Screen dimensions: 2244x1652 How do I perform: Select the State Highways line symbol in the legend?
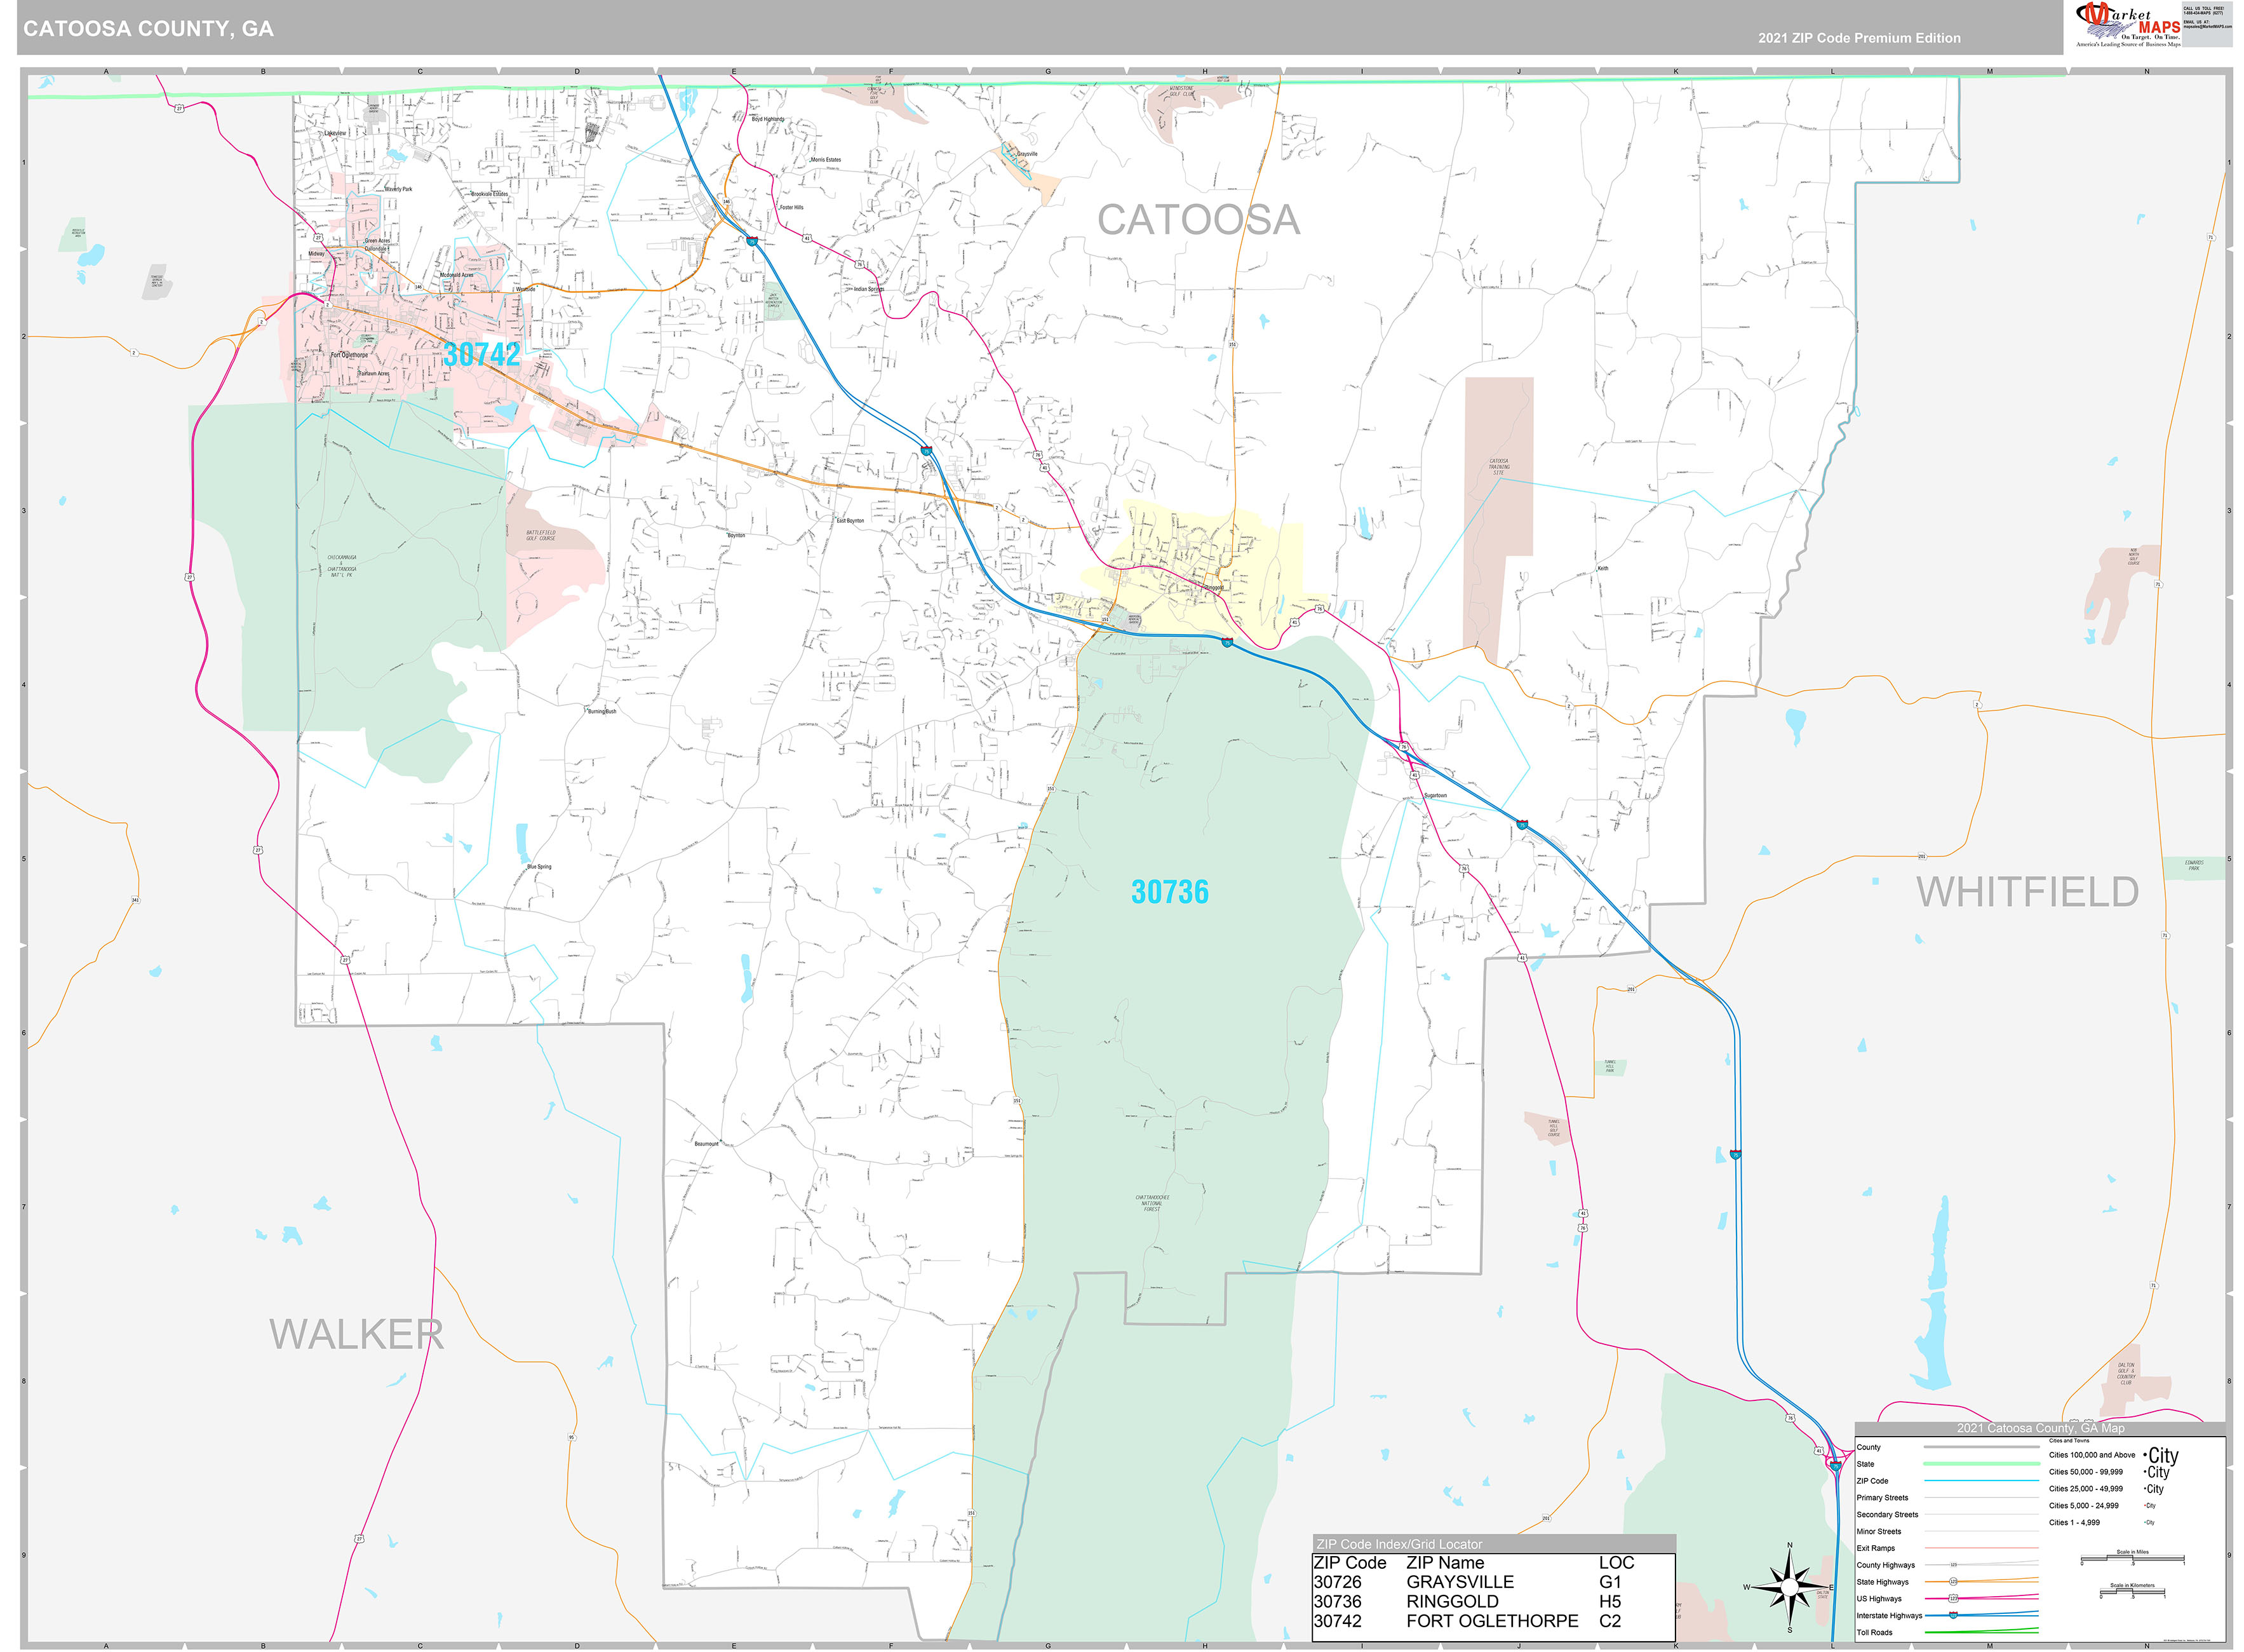(x=1953, y=1582)
